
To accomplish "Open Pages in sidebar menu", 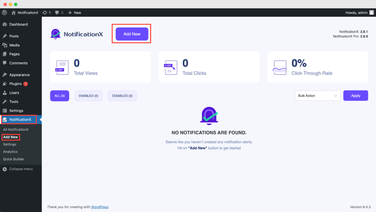I will [x=14, y=54].
